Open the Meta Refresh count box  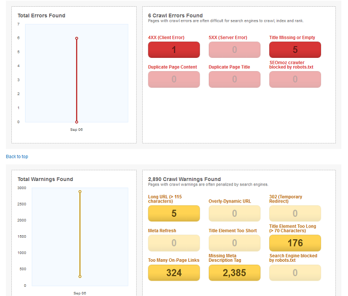[174, 243]
